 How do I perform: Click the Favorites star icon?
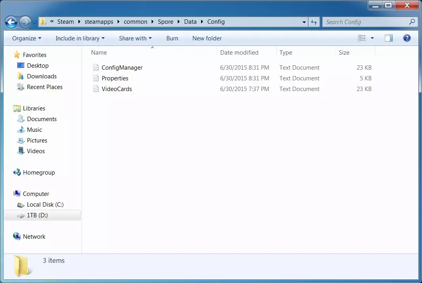(17, 55)
